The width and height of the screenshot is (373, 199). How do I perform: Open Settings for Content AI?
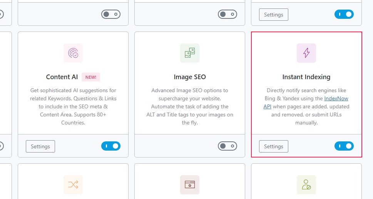[40, 146]
